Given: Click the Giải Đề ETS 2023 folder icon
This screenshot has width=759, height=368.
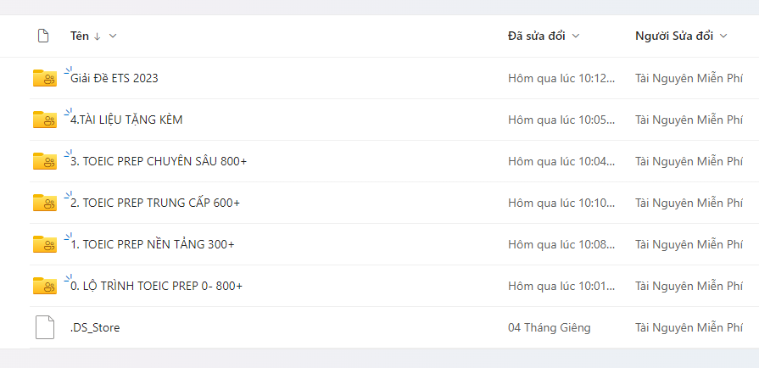Looking at the screenshot, I should (x=44, y=79).
